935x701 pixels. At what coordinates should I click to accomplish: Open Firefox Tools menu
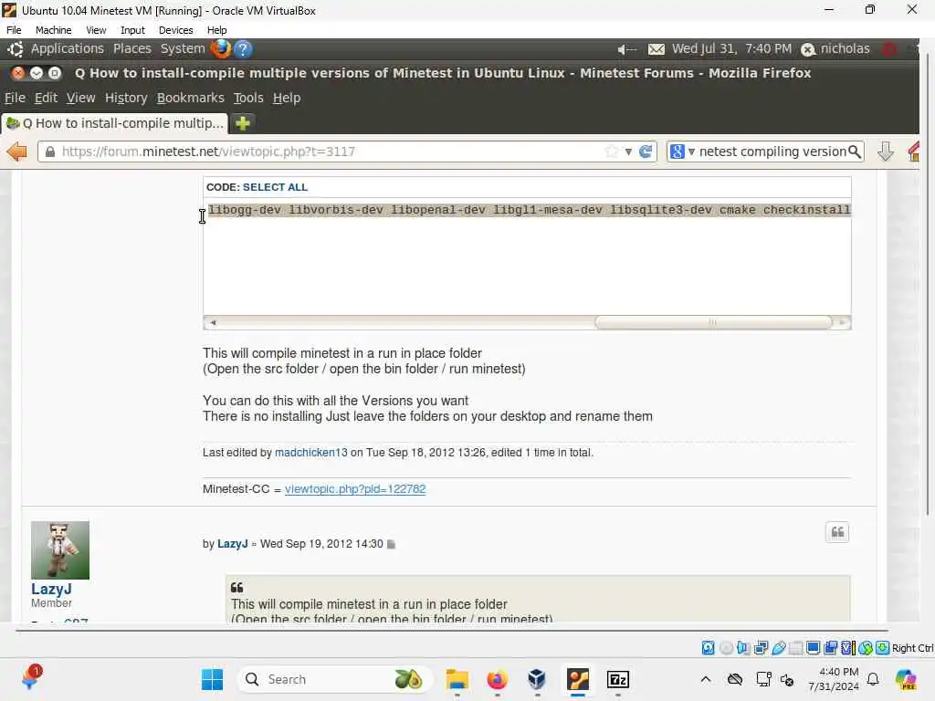248,98
